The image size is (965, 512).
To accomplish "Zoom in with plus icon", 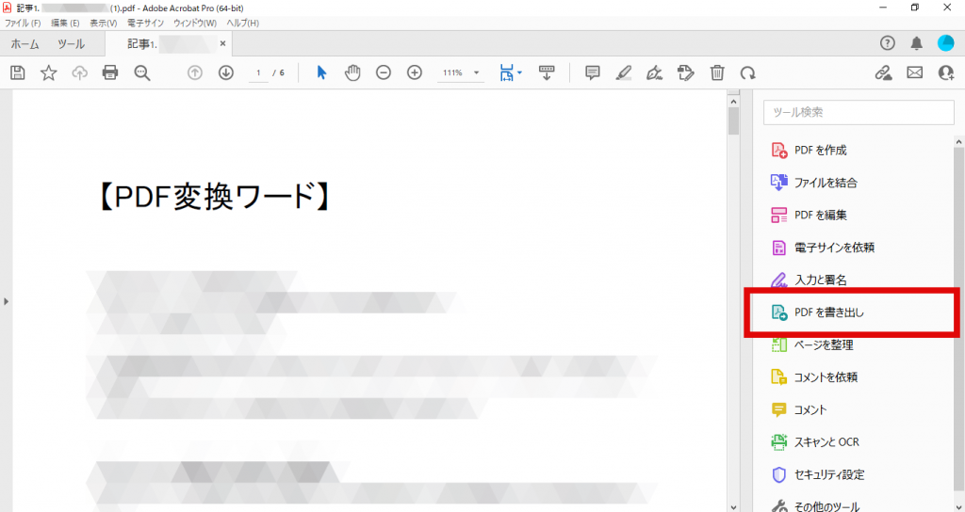I will coord(415,73).
